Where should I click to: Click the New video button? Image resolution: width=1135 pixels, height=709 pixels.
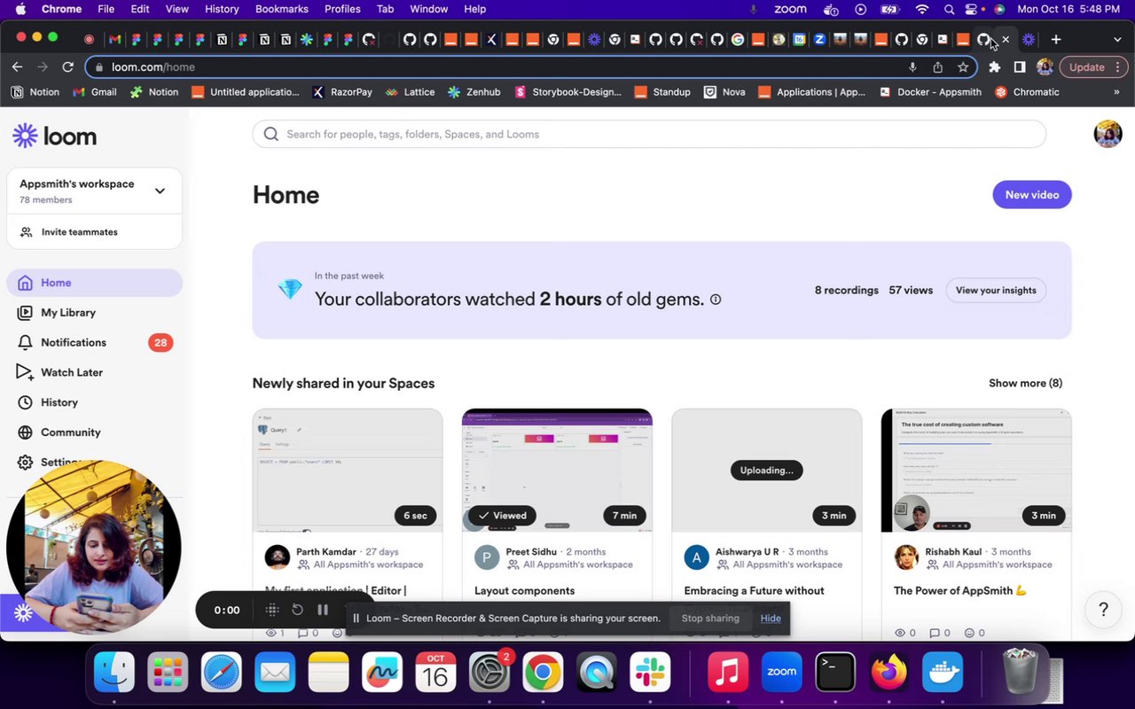(x=1032, y=195)
